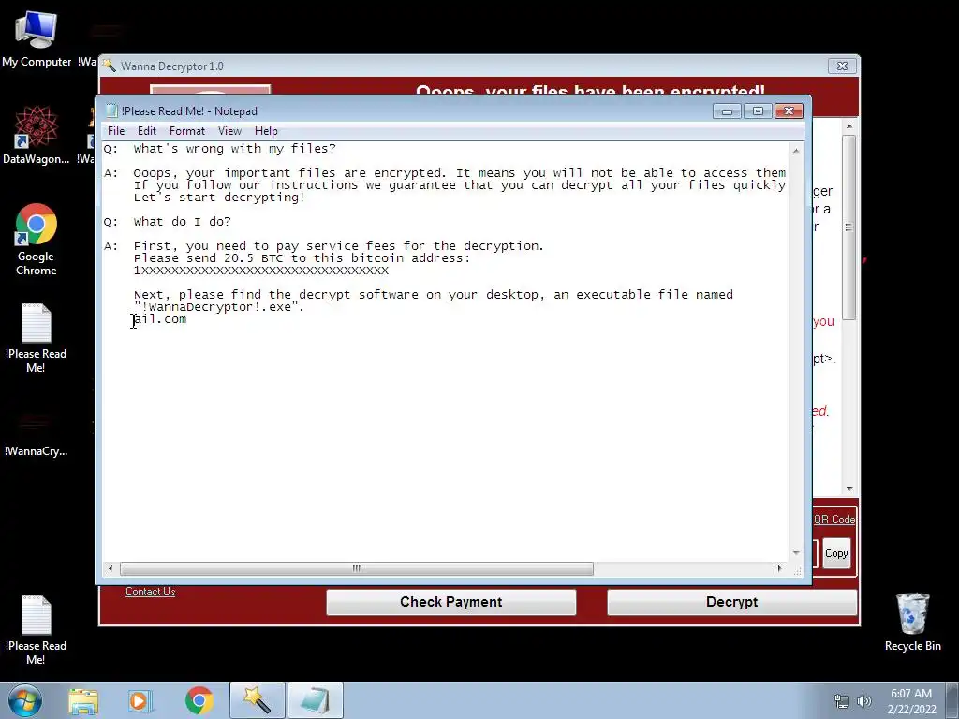959x719 pixels.
Task: Click Notepad's horizontal scroll right arrow
Action: (x=779, y=568)
